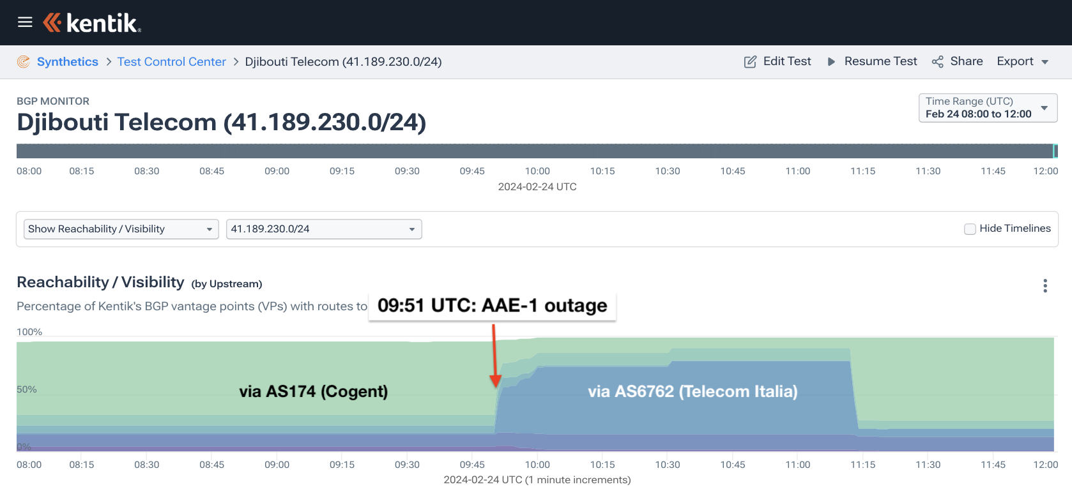The width and height of the screenshot is (1072, 496).
Task: Click the Edit Test button label
Action: 787,61
